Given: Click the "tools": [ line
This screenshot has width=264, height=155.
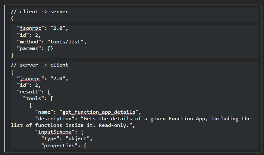Looking at the screenshot, I should tap(38, 98).
